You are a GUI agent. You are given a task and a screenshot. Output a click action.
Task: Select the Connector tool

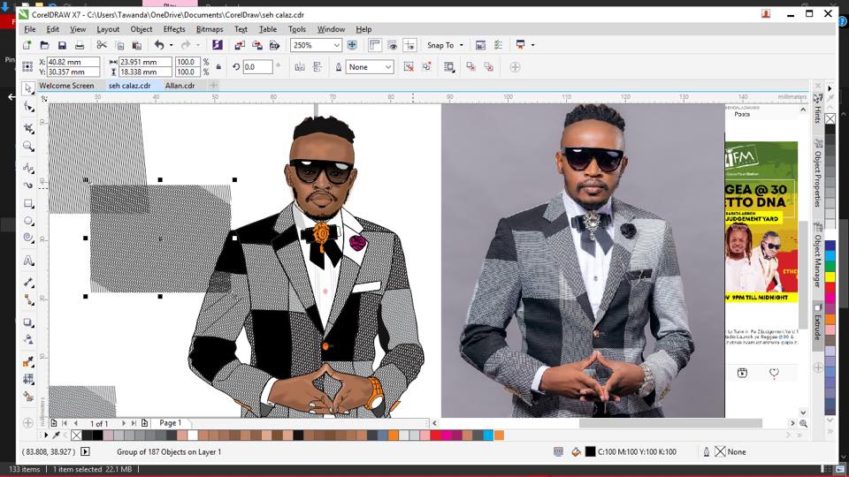(x=28, y=299)
